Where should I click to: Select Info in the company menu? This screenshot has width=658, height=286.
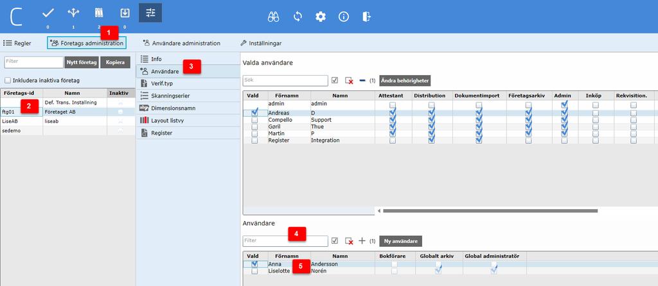tap(188, 59)
